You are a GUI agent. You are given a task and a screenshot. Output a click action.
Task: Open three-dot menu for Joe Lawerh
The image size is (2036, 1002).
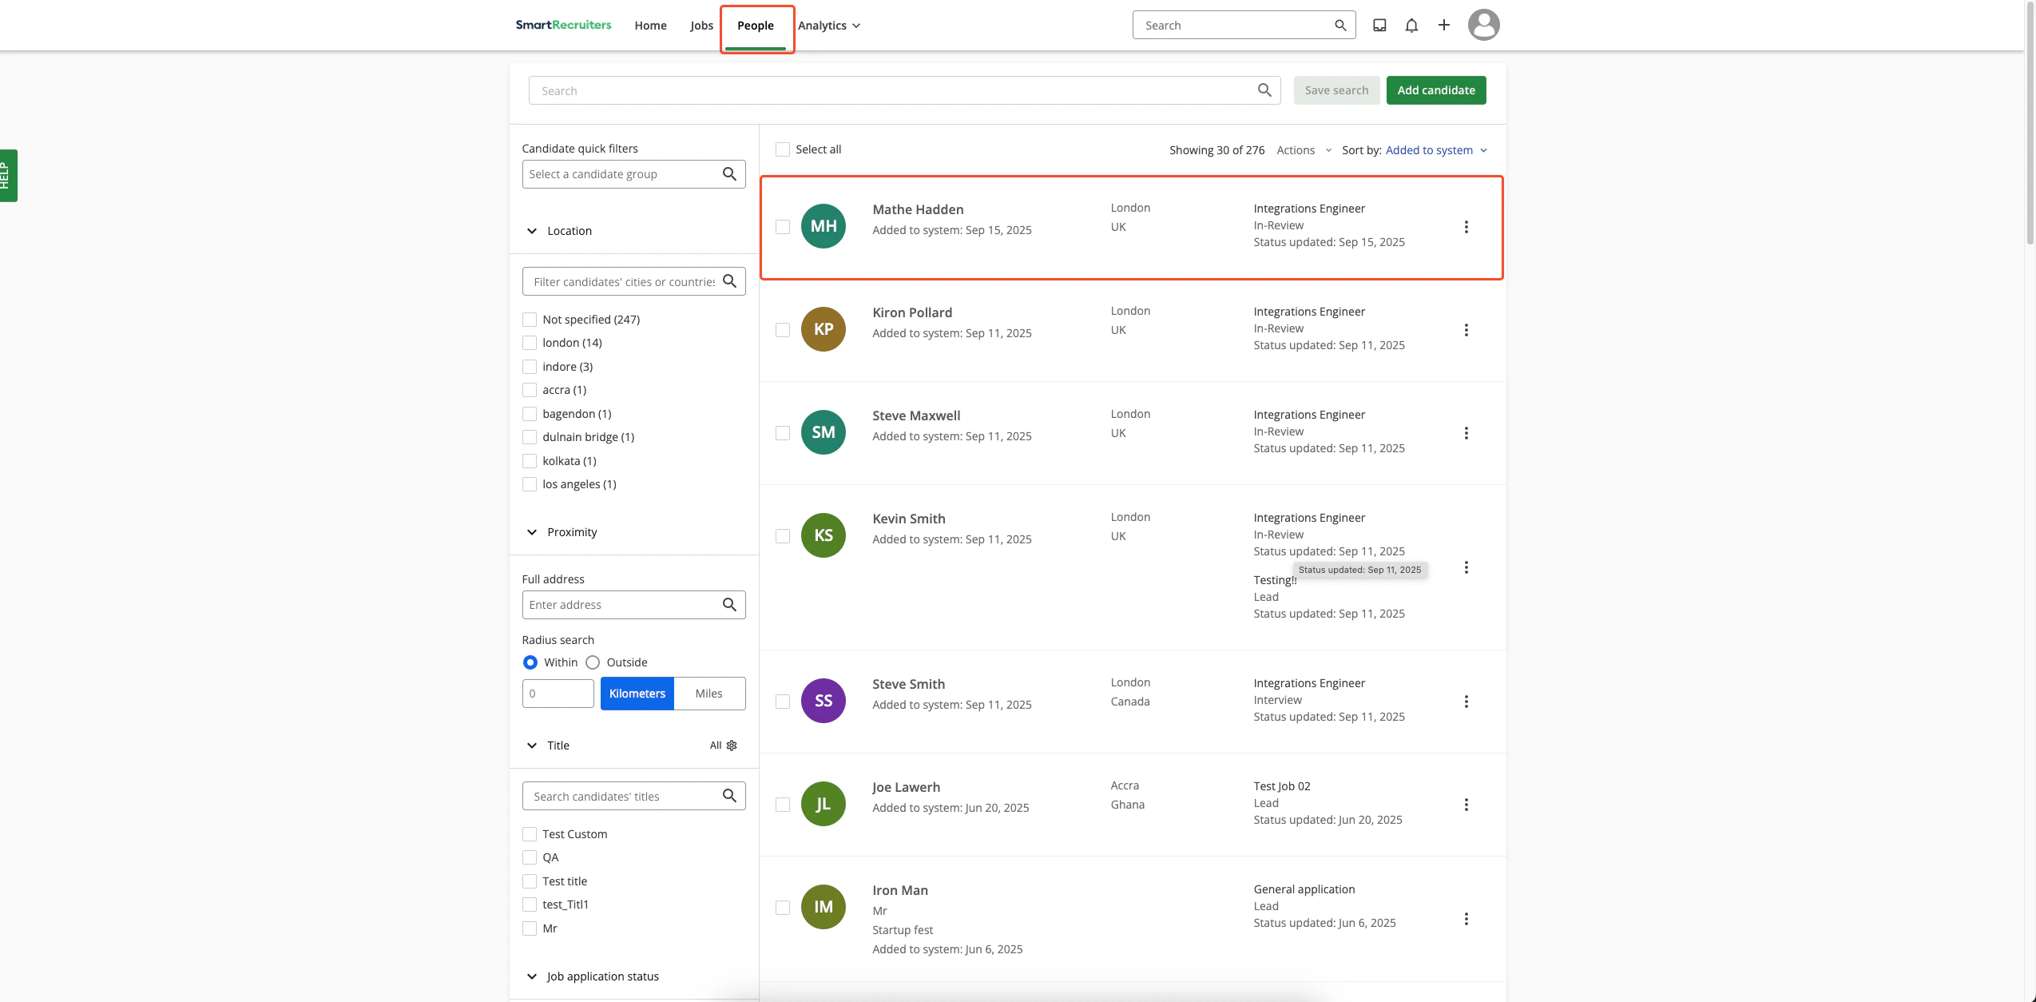pos(1466,805)
